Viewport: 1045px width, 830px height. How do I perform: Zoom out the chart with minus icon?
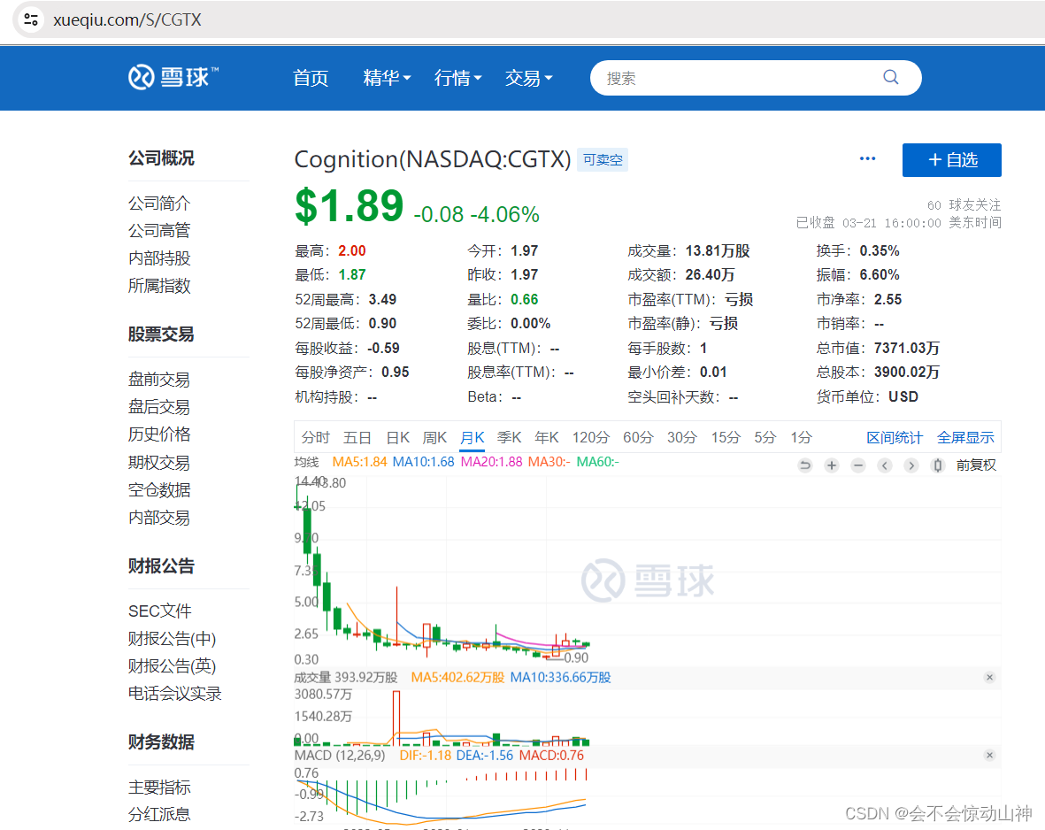(857, 465)
